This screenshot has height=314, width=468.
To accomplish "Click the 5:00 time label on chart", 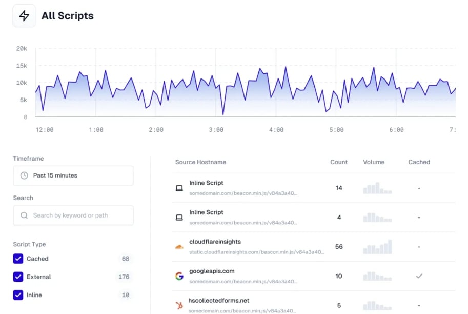I will click(336, 130).
